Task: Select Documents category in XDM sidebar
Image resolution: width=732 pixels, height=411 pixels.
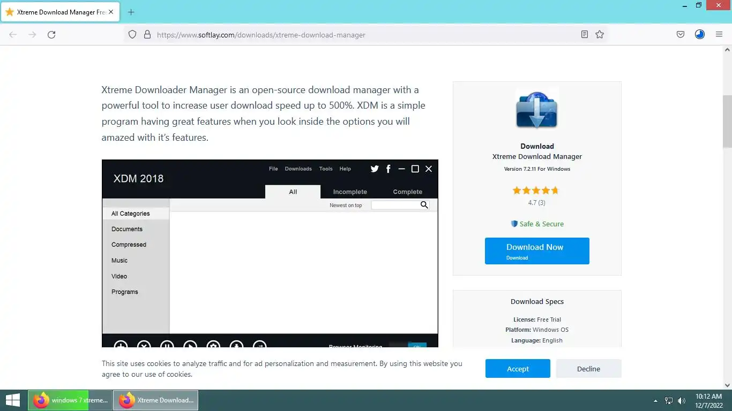Action: (127, 229)
